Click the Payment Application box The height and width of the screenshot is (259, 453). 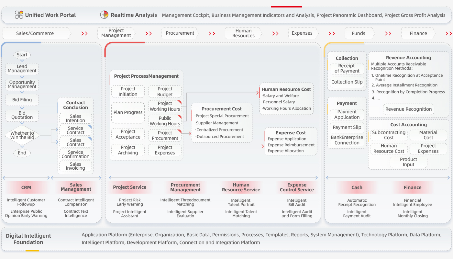(347, 115)
